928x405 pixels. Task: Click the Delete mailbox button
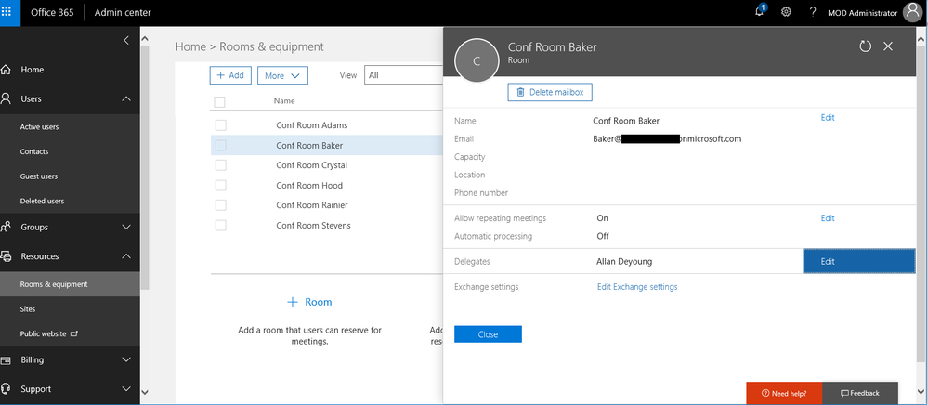[x=550, y=92]
